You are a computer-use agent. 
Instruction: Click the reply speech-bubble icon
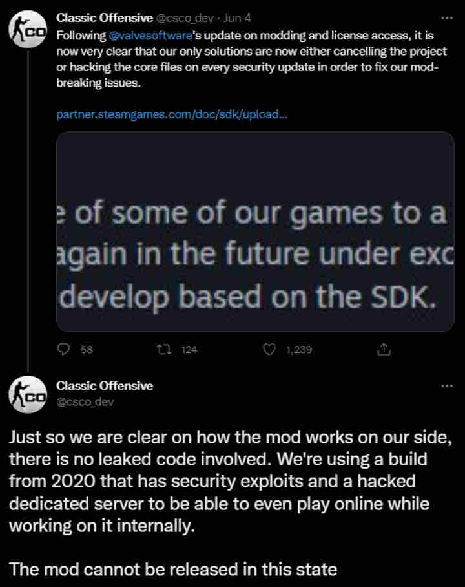click(63, 349)
